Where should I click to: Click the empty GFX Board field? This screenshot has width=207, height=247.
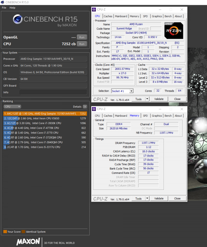pos(53,86)
